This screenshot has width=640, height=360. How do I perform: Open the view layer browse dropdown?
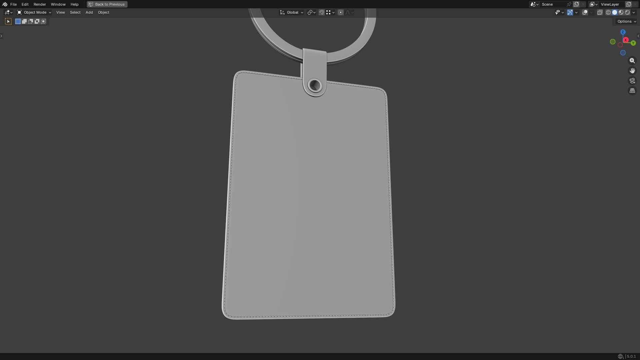coord(593,4)
